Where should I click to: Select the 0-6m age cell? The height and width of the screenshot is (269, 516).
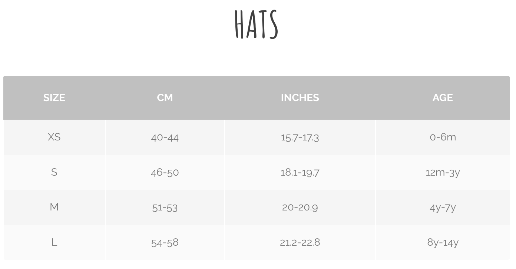[x=443, y=137]
